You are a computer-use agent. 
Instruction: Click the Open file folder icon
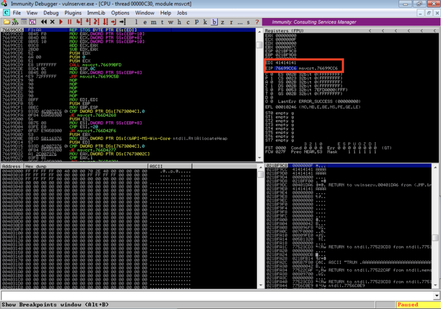pos(7,22)
